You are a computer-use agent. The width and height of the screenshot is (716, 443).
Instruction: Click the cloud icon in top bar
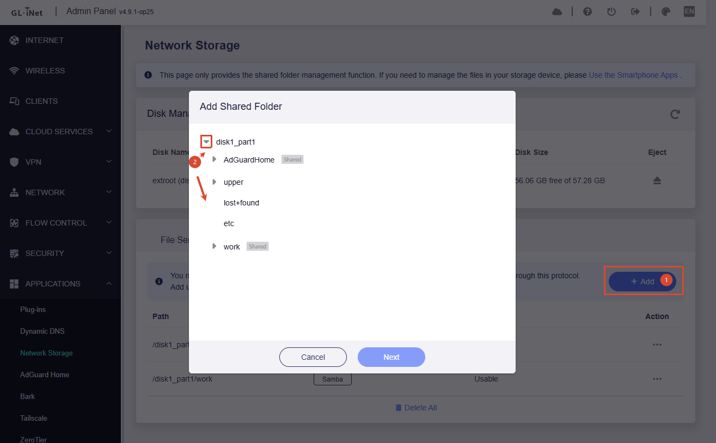(557, 11)
